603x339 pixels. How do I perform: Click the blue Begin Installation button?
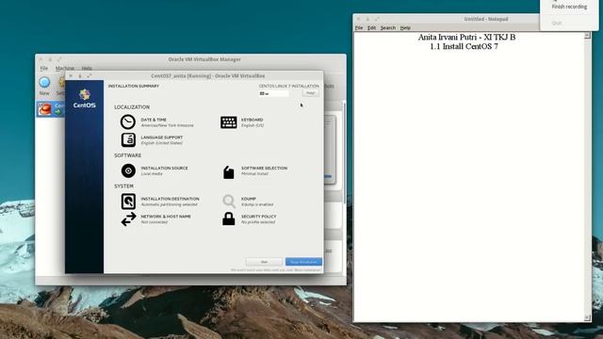(x=303, y=262)
